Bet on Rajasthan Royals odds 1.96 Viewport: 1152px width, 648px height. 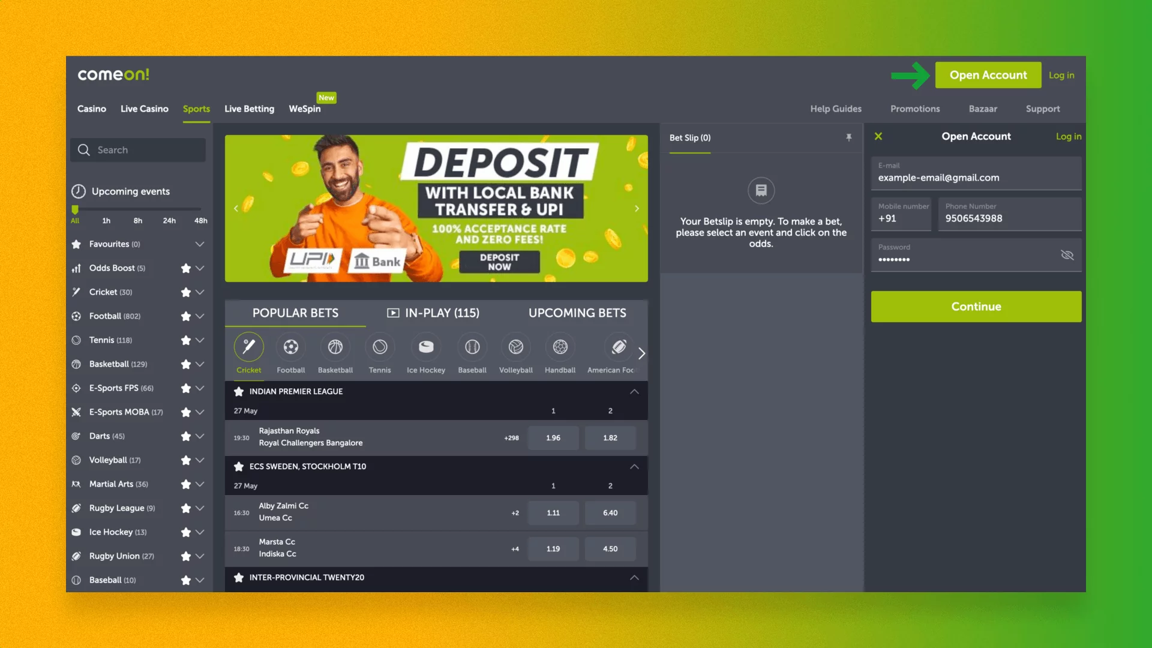pyautogui.click(x=553, y=438)
